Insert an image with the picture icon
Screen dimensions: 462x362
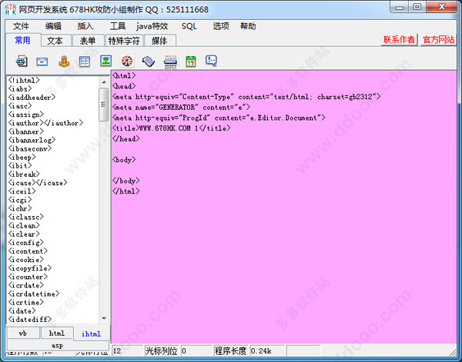[105, 61]
